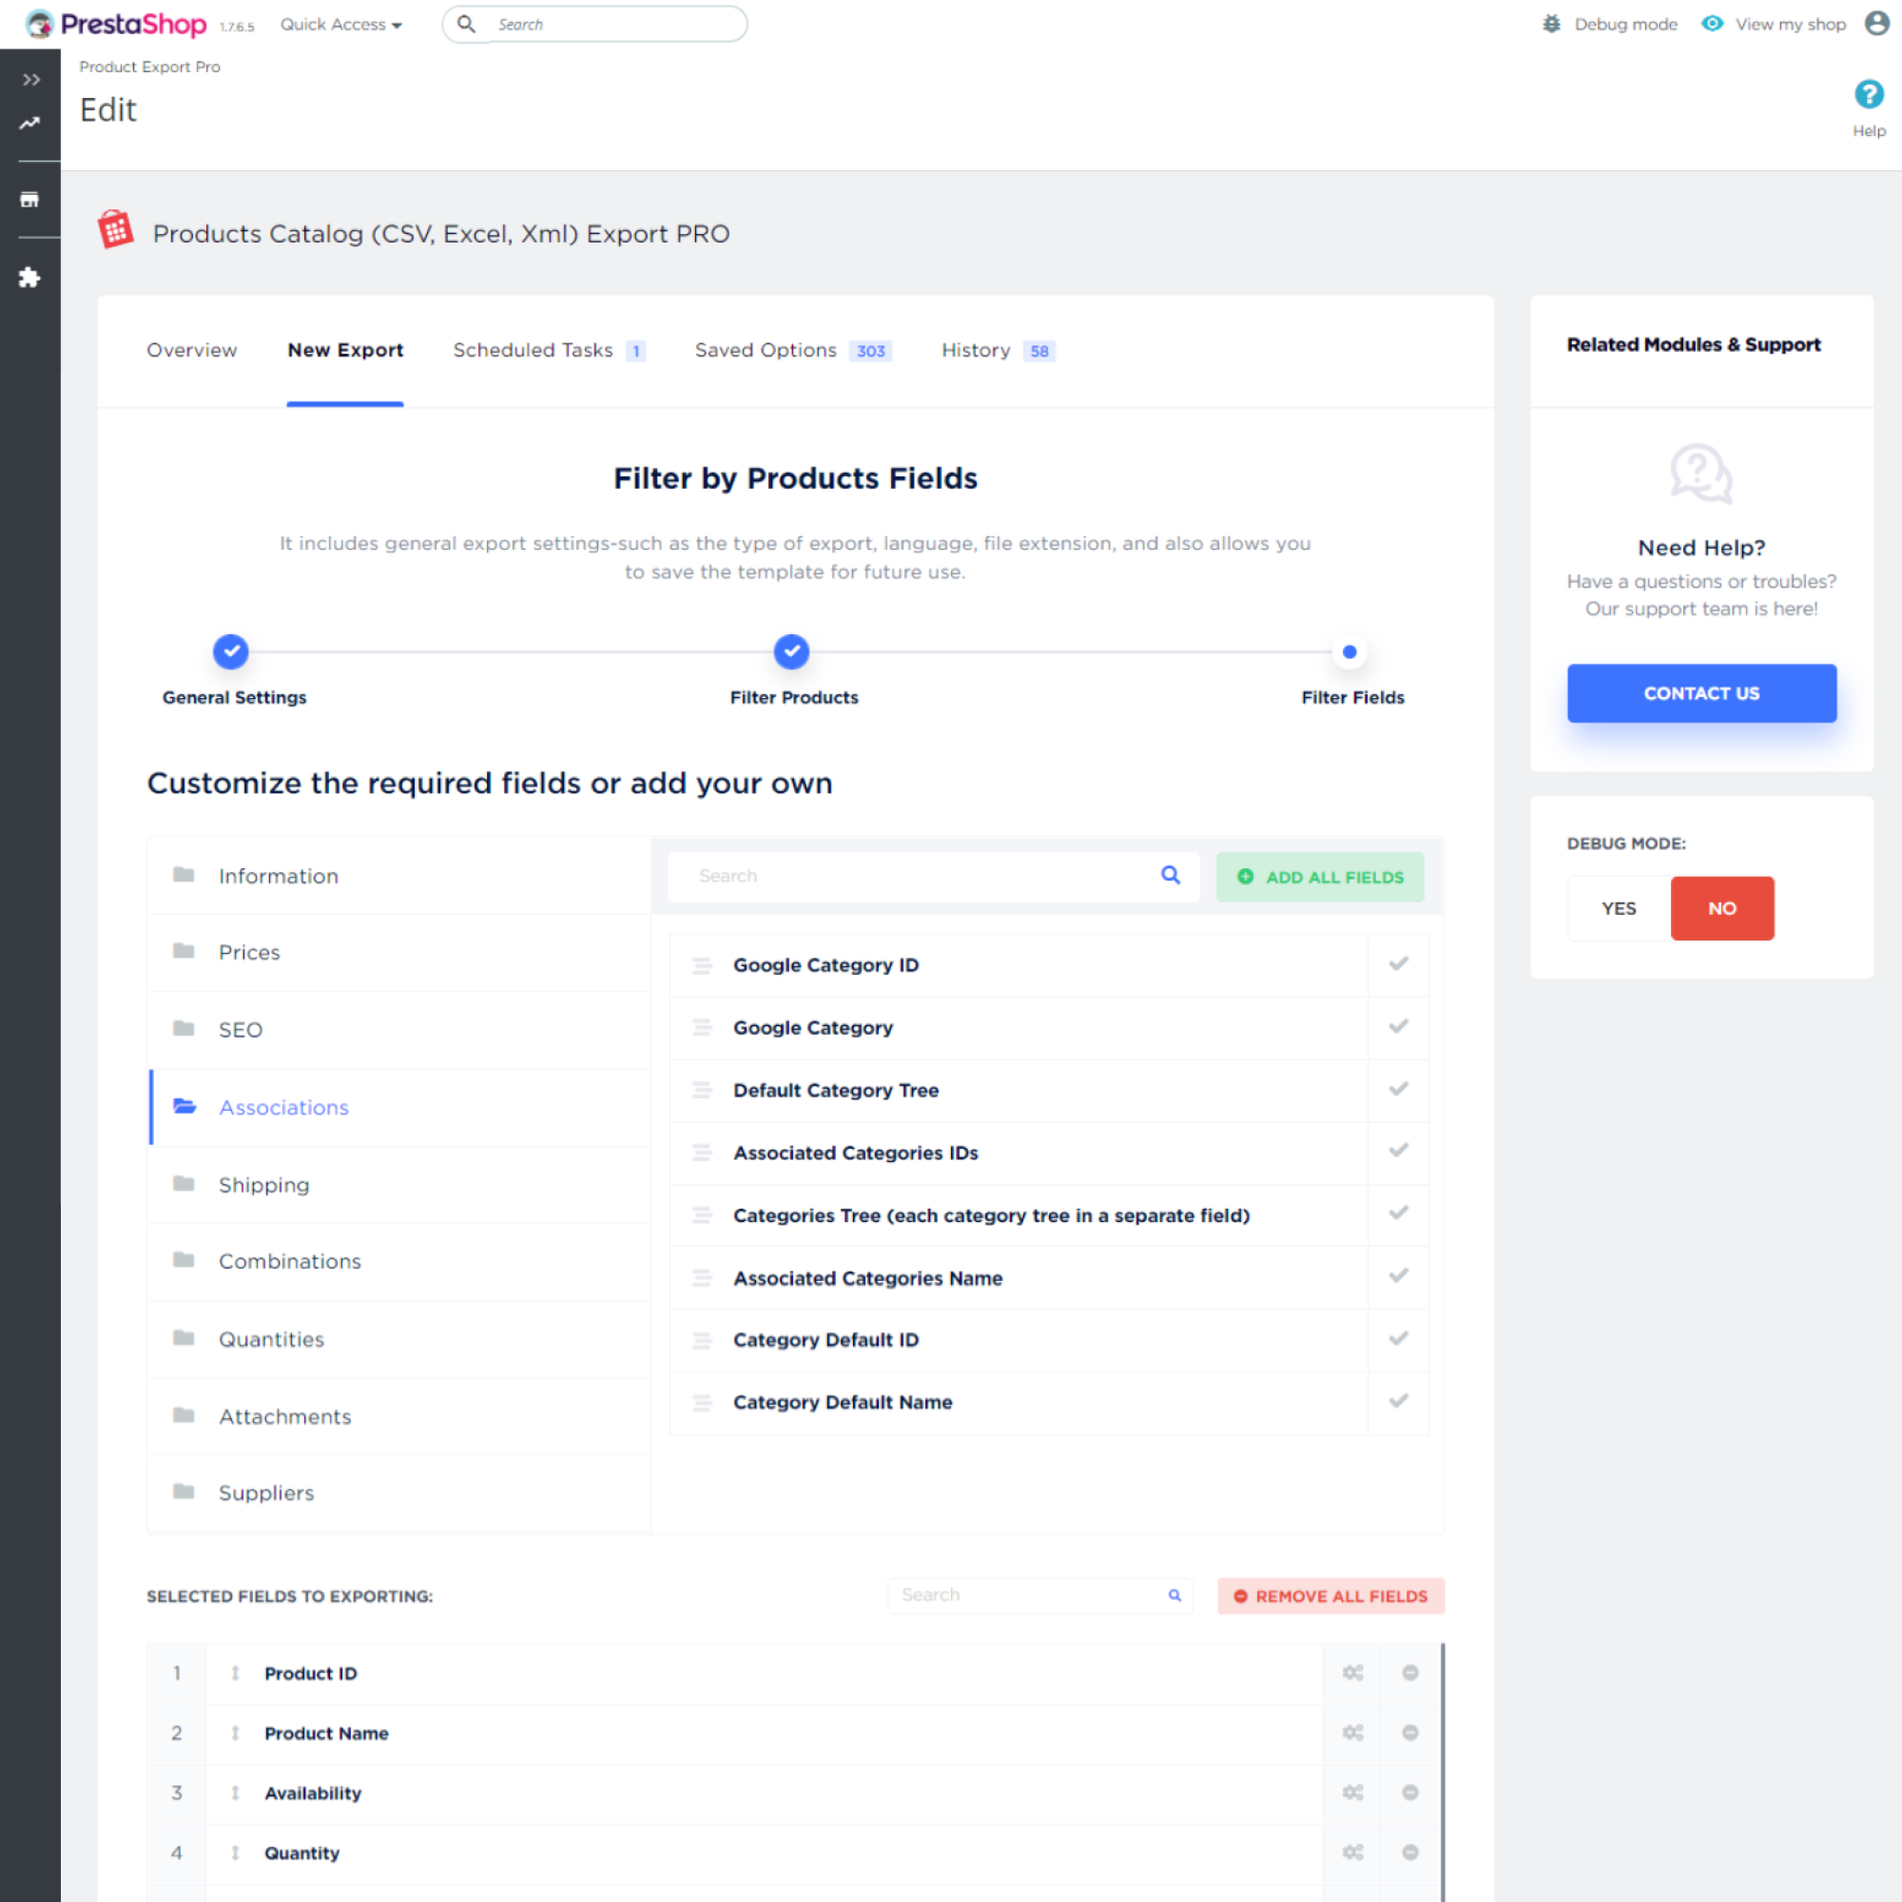Set Debug Mode to NO
This screenshot has width=1902, height=1902.
tap(1721, 907)
